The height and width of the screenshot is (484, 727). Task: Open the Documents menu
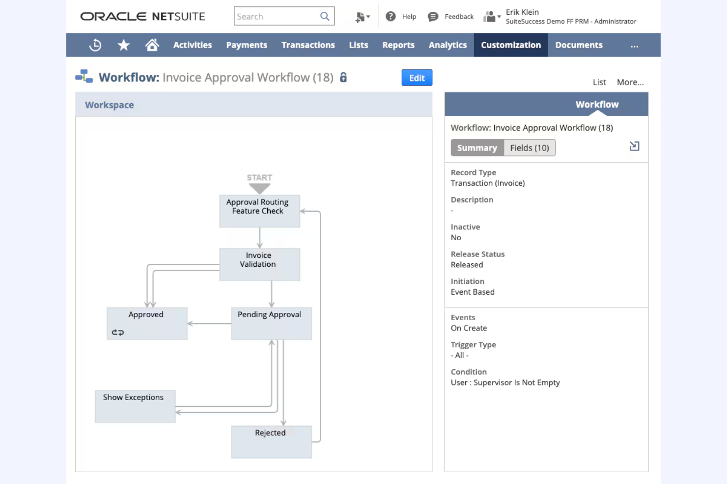(579, 45)
